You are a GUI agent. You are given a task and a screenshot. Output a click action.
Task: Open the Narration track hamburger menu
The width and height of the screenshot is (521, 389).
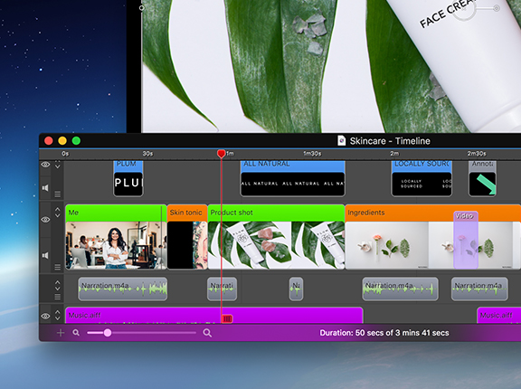pyautogui.click(x=58, y=297)
